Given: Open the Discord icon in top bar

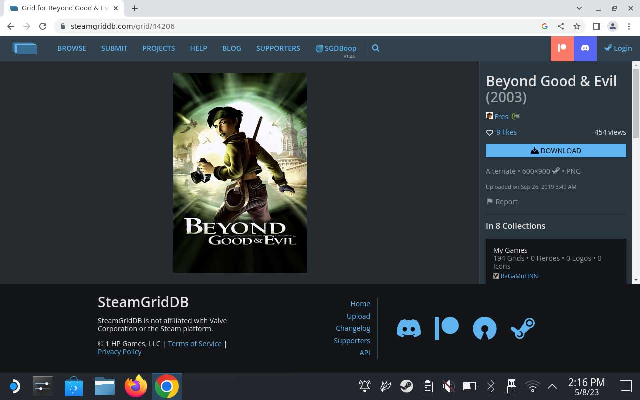Looking at the screenshot, I should point(585,48).
